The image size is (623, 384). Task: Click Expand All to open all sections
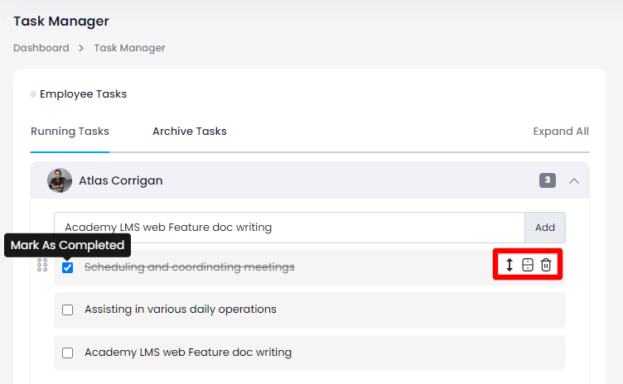click(560, 131)
